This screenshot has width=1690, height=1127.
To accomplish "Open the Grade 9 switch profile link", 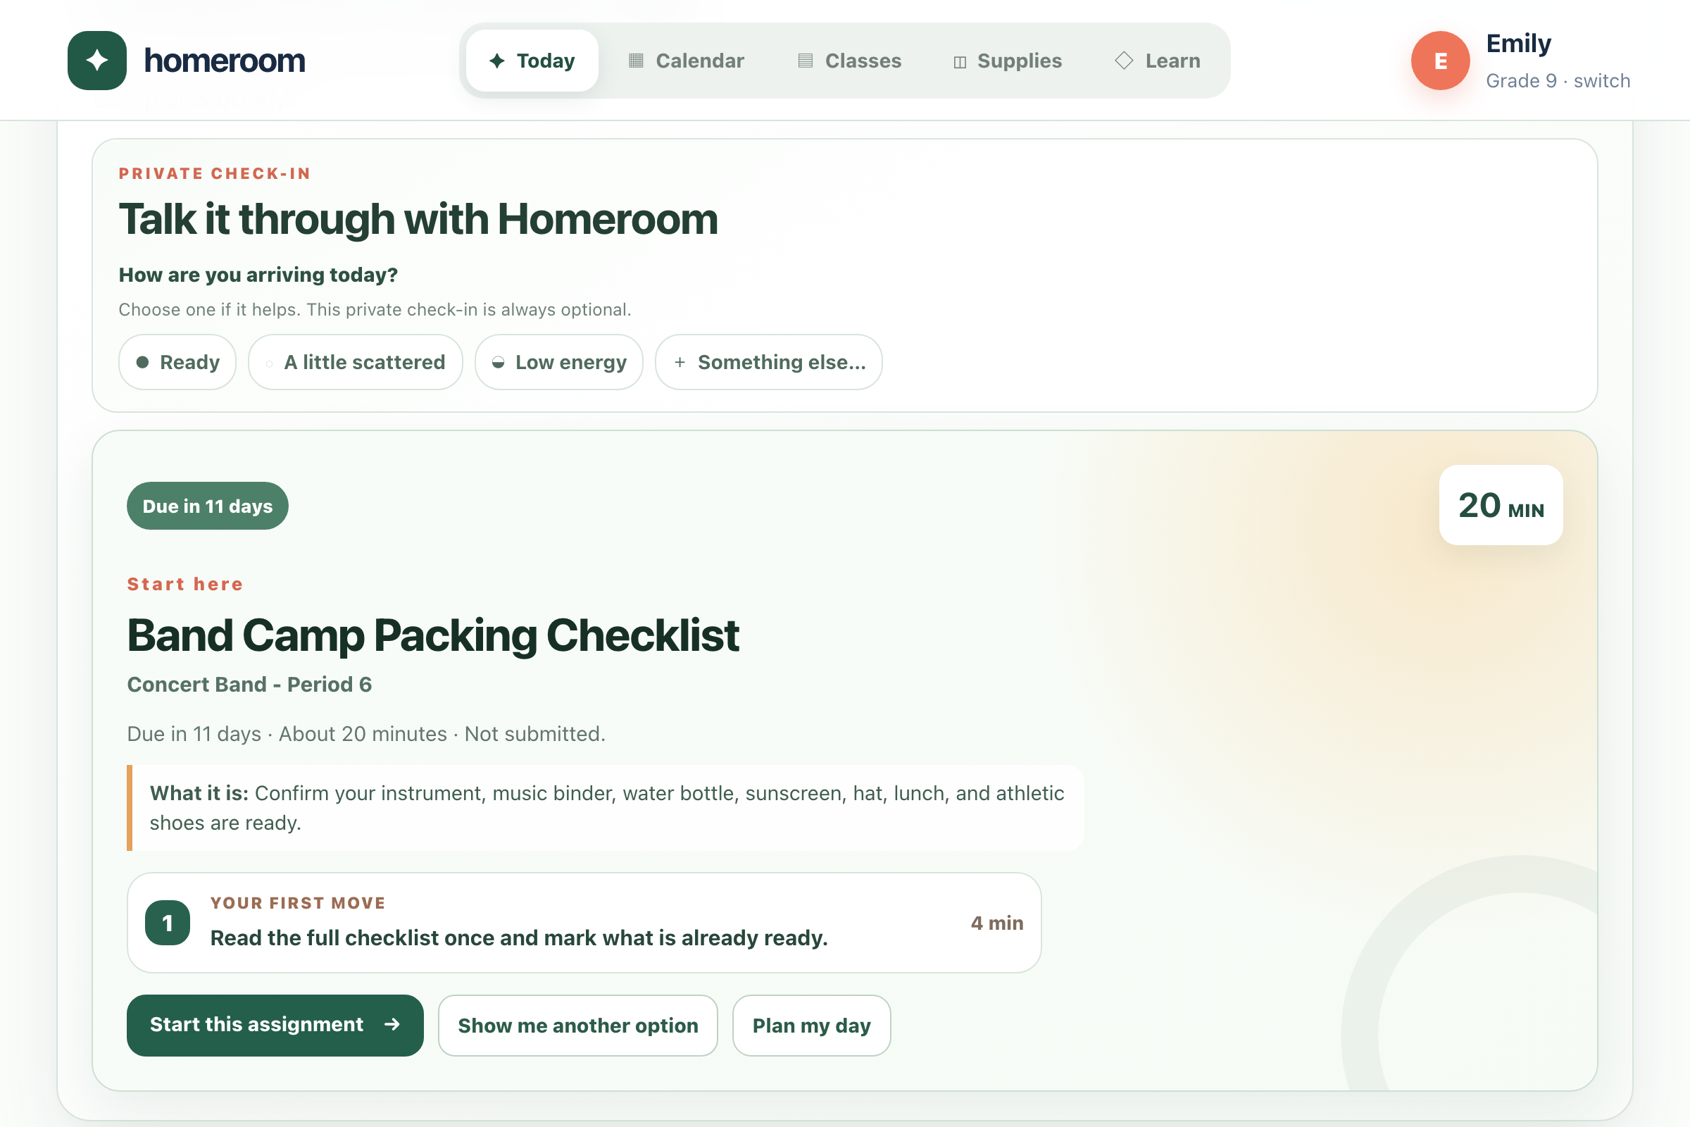I will click(1558, 80).
